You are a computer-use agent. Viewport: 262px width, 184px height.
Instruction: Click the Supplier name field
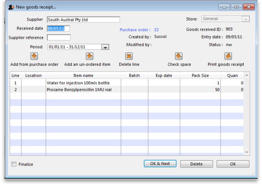click(x=83, y=20)
